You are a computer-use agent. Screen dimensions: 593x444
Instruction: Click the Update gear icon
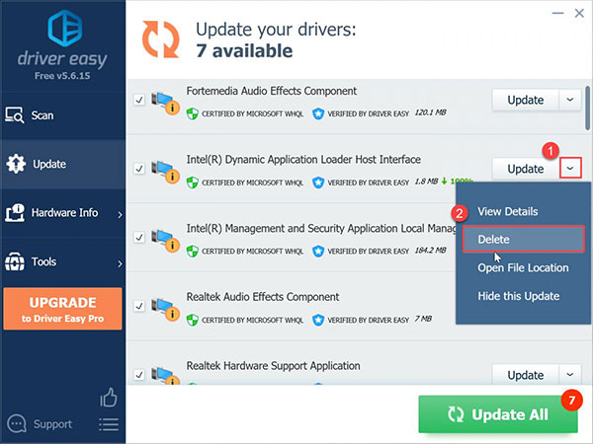pos(16,164)
